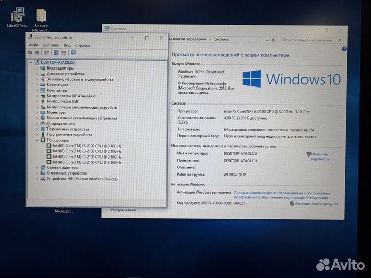Click the mouse icon for Мыши и иные указывающие устройства
The image size is (371, 278).
pyautogui.click(x=43, y=118)
